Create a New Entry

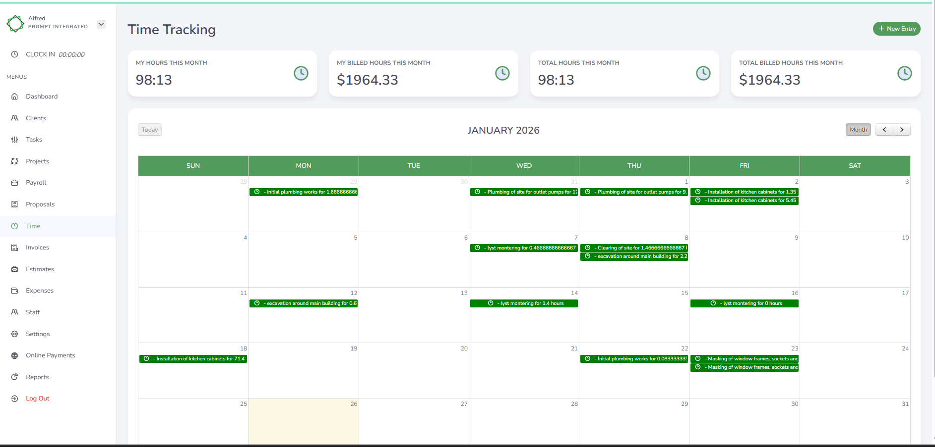click(x=896, y=29)
